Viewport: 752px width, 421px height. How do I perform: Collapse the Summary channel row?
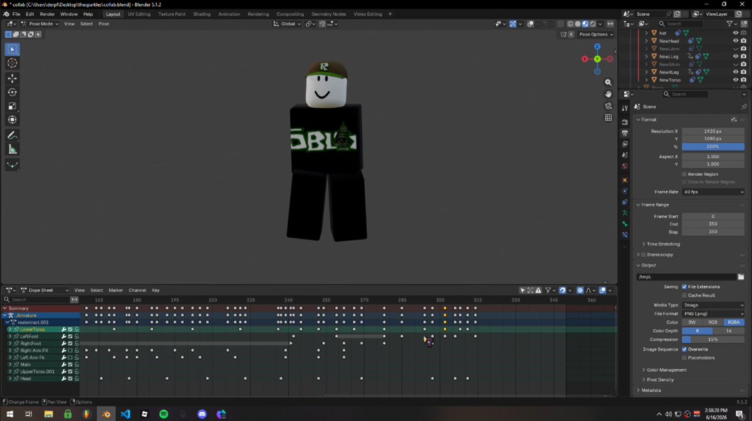click(x=4, y=308)
